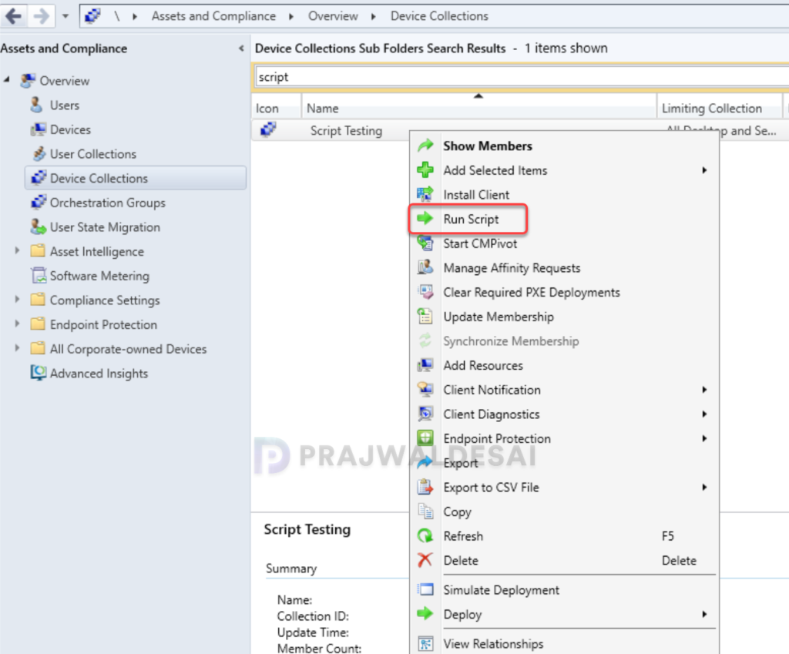Expand the breadcrumb arrow after Overview
This screenshot has height=654, width=789.
374,16
